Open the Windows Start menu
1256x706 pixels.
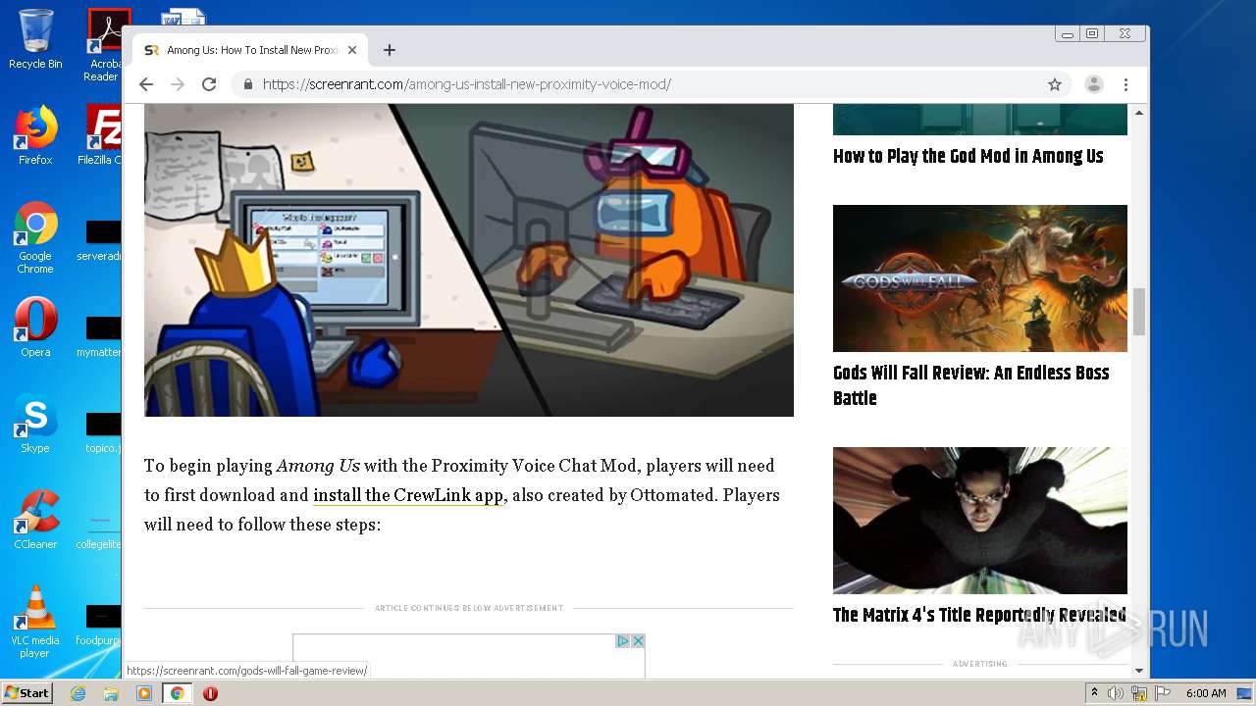pos(26,693)
